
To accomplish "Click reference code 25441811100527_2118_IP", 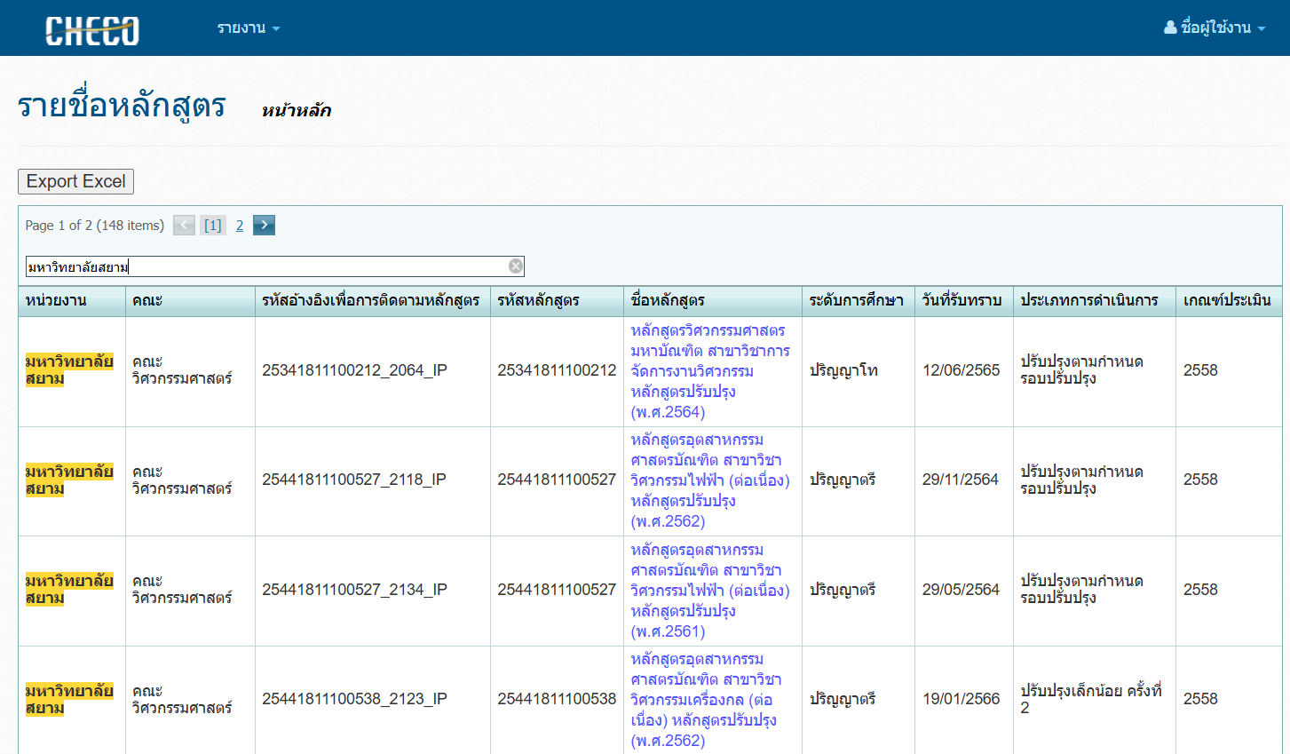I will [x=354, y=480].
